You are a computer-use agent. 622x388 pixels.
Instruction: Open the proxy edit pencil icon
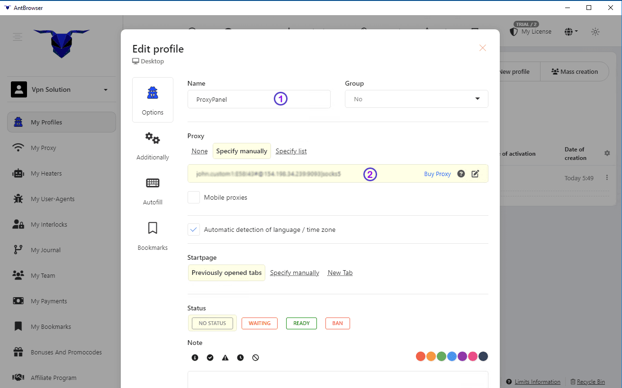475,174
